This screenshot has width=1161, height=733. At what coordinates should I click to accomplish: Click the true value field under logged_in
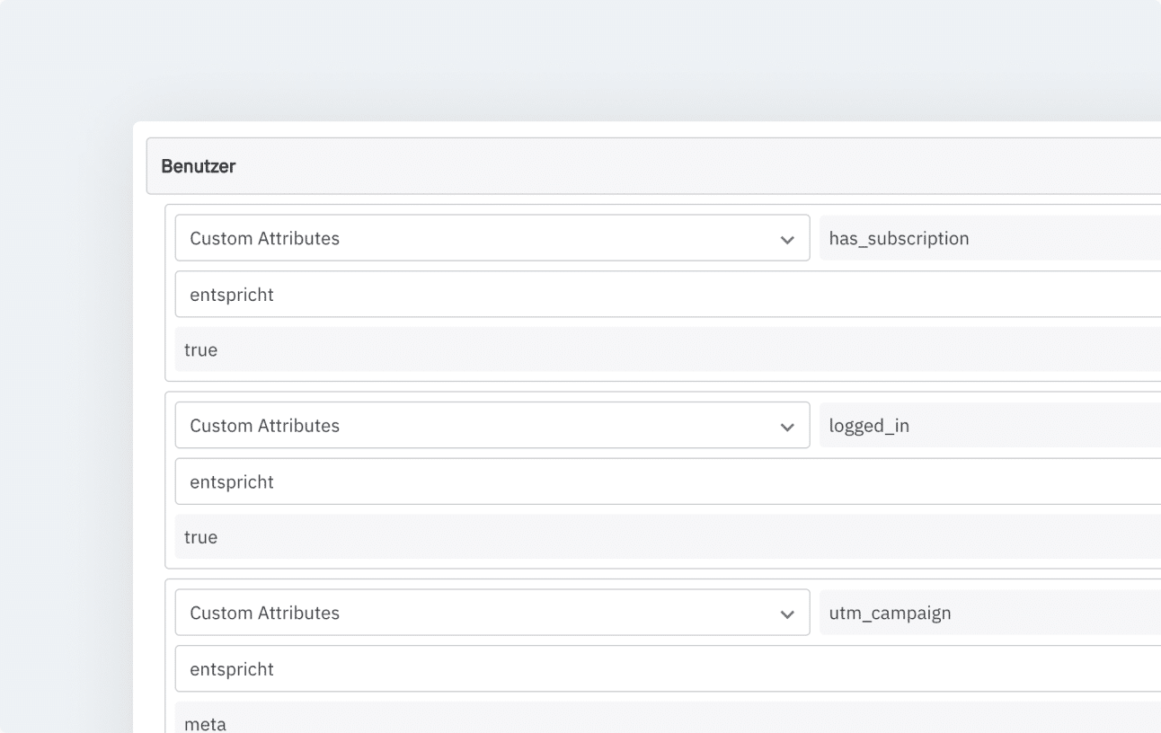[665, 536]
